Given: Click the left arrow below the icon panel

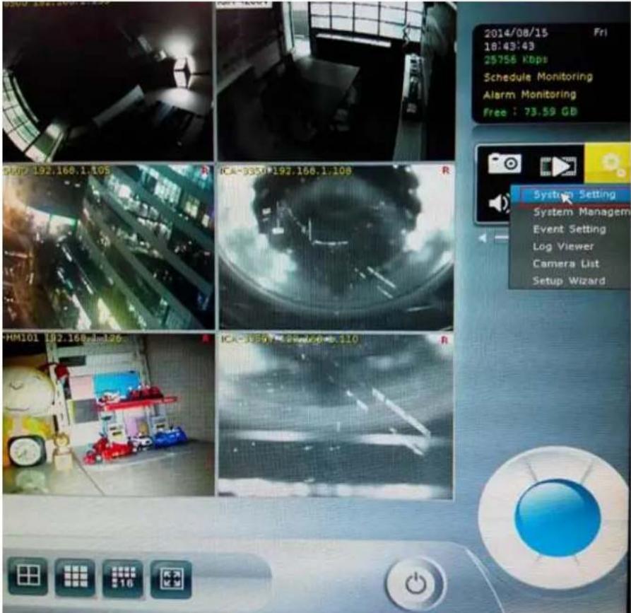Looking at the screenshot, I should point(483,238).
